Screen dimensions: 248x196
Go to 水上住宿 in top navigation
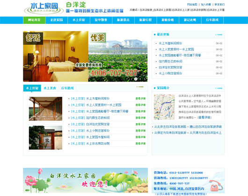[x=79, y=20]
